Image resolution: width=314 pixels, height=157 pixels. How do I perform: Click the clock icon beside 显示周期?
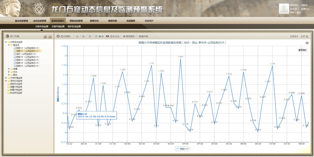[58, 36]
